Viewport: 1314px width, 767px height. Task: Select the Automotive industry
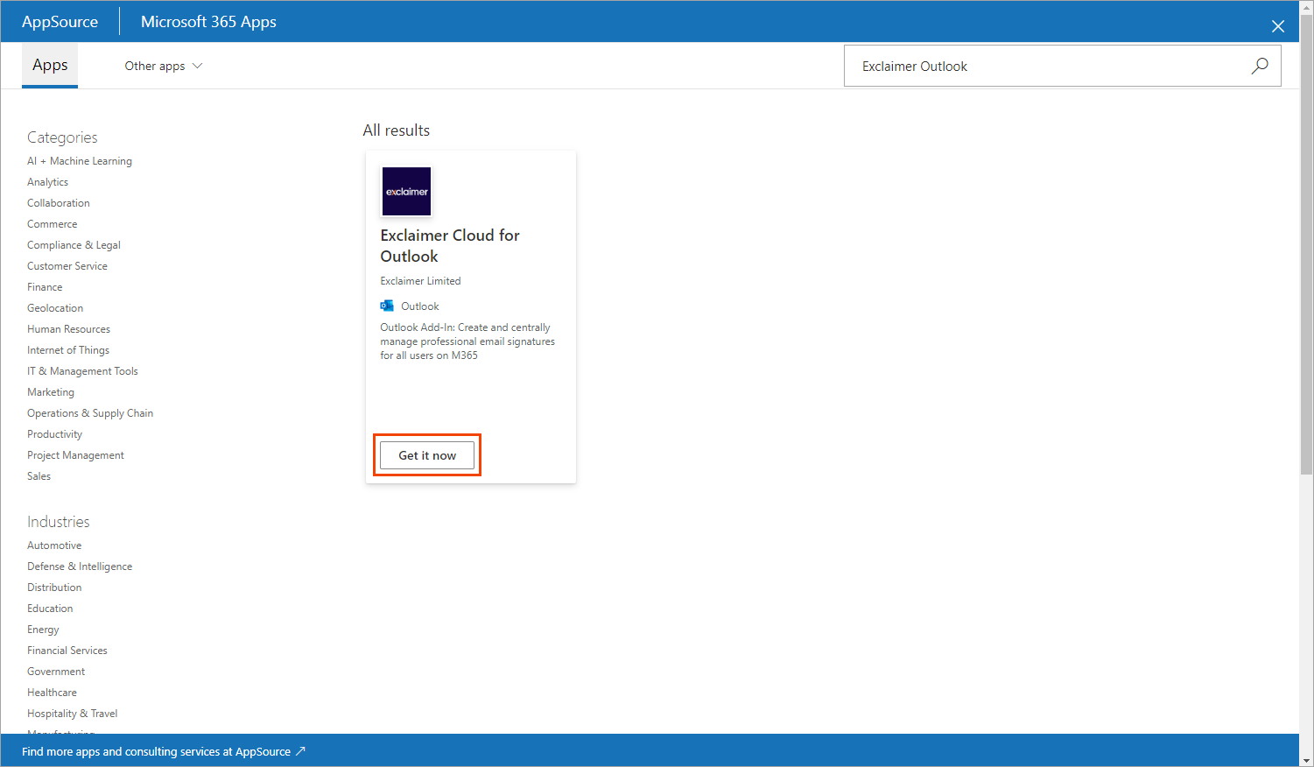[x=54, y=545]
